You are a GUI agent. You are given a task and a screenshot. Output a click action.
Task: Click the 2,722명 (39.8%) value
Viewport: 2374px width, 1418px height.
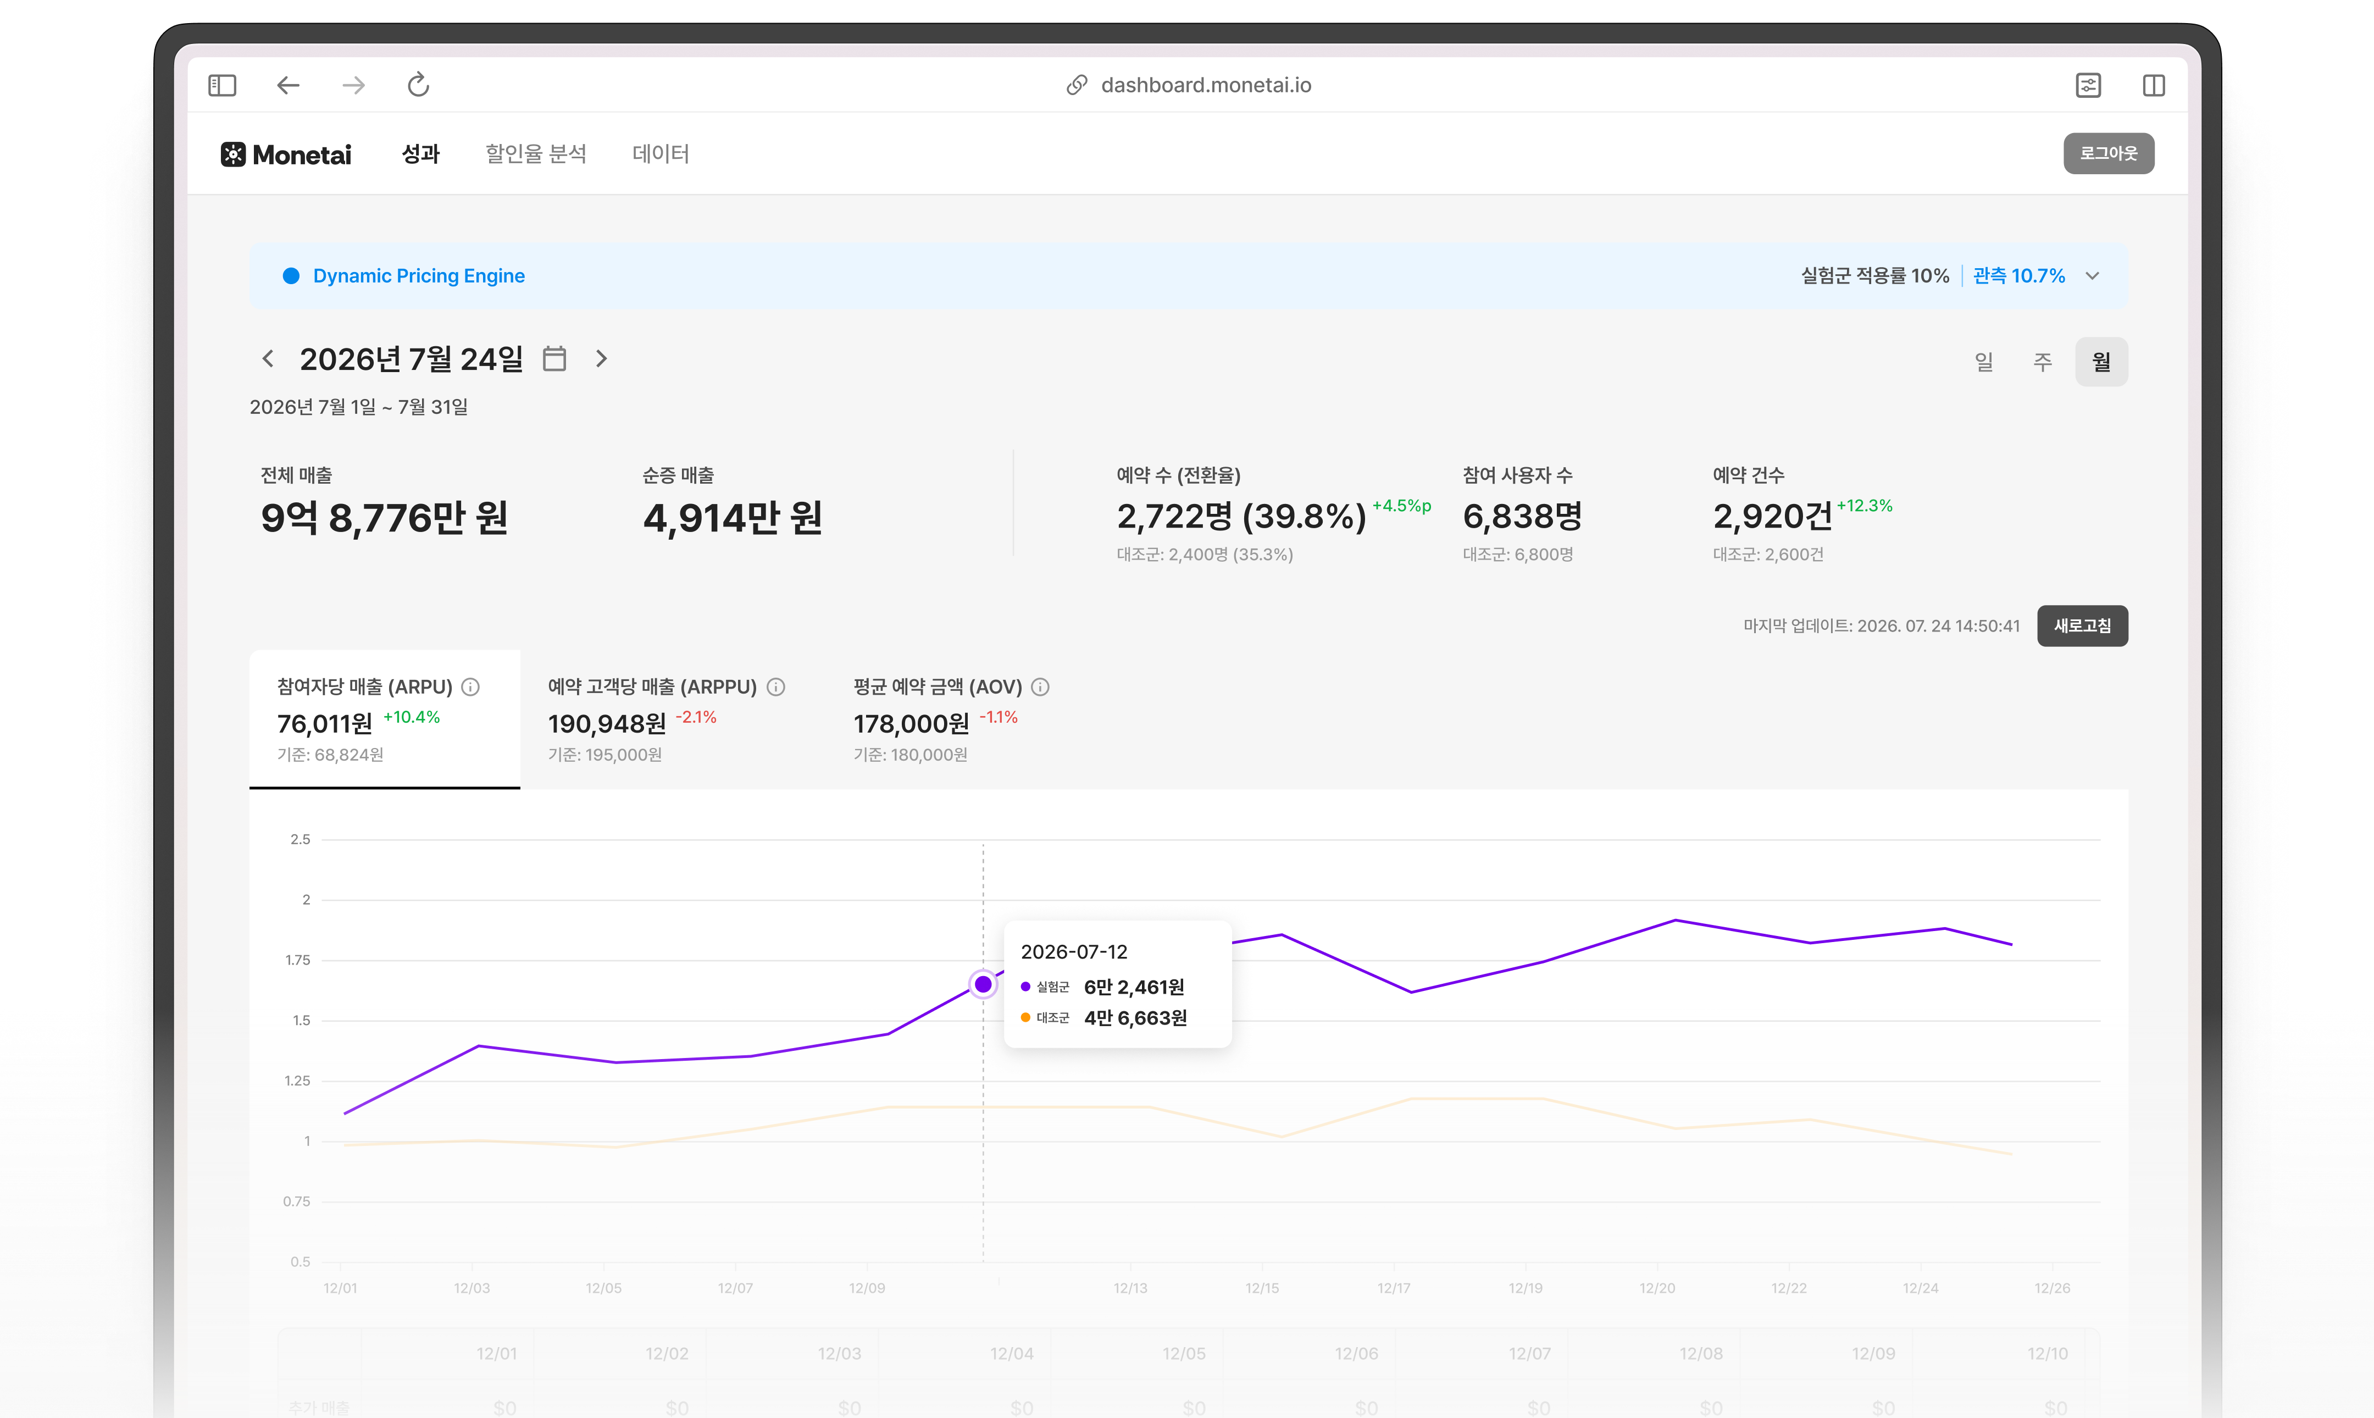click(1242, 517)
